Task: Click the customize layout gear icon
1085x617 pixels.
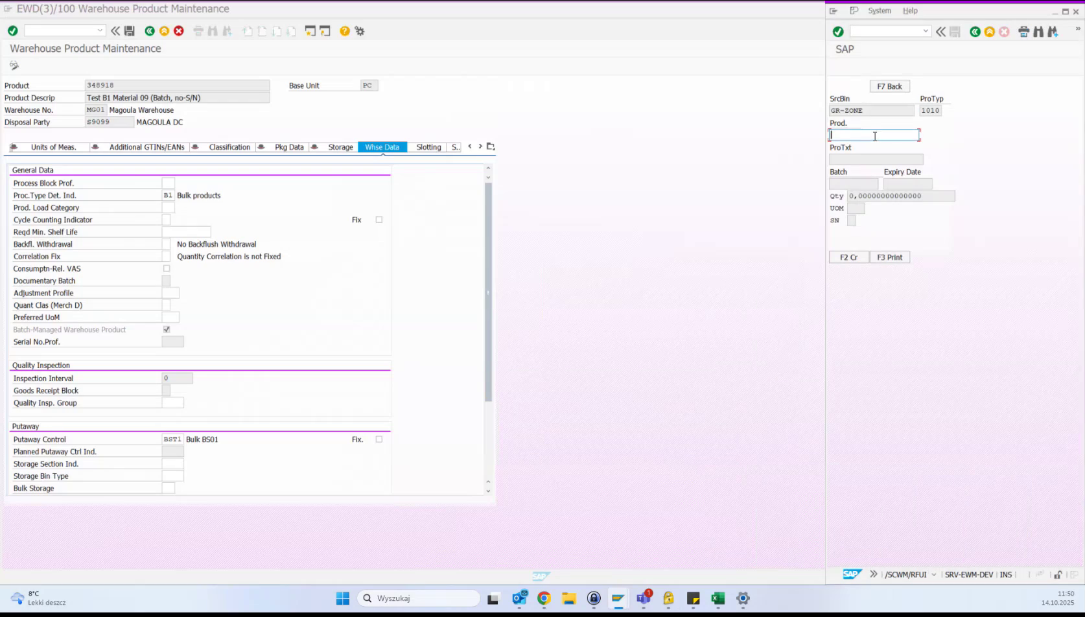Action: [x=360, y=30]
